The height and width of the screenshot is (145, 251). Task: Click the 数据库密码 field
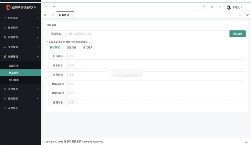[156, 93]
